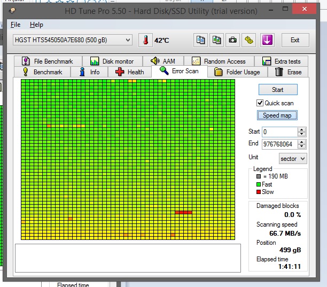The image size is (327, 287).
Task: Open the File menu
Action: click(x=15, y=25)
